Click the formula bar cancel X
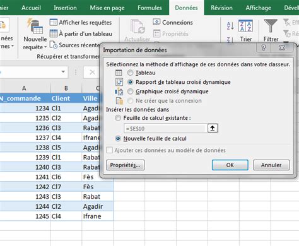 point(92,73)
